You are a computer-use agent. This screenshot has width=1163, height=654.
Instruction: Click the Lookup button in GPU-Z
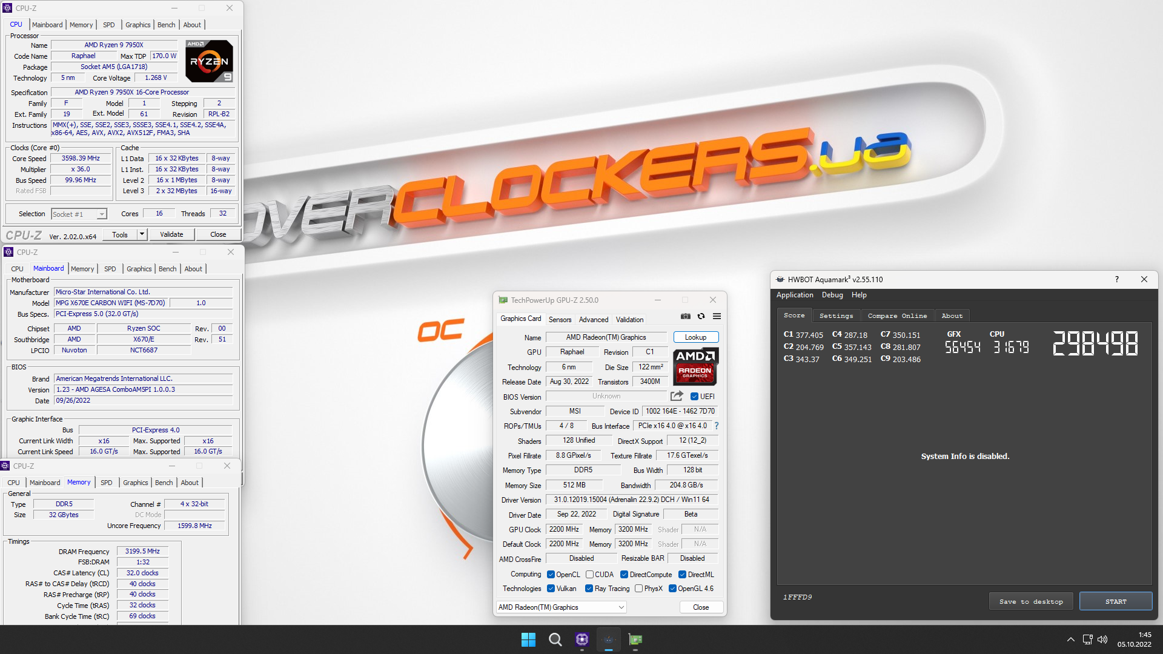(x=695, y=337)
